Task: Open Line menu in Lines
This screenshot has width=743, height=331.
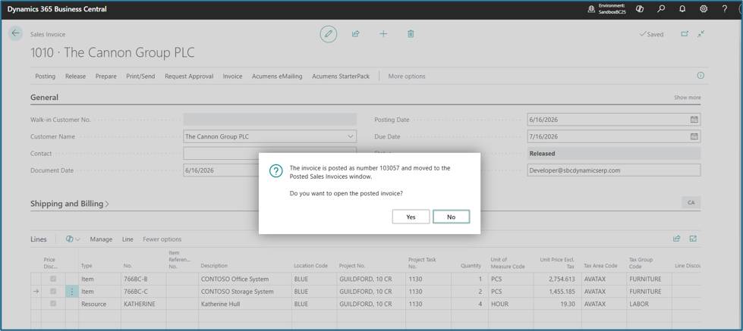Action: [128, 239]
